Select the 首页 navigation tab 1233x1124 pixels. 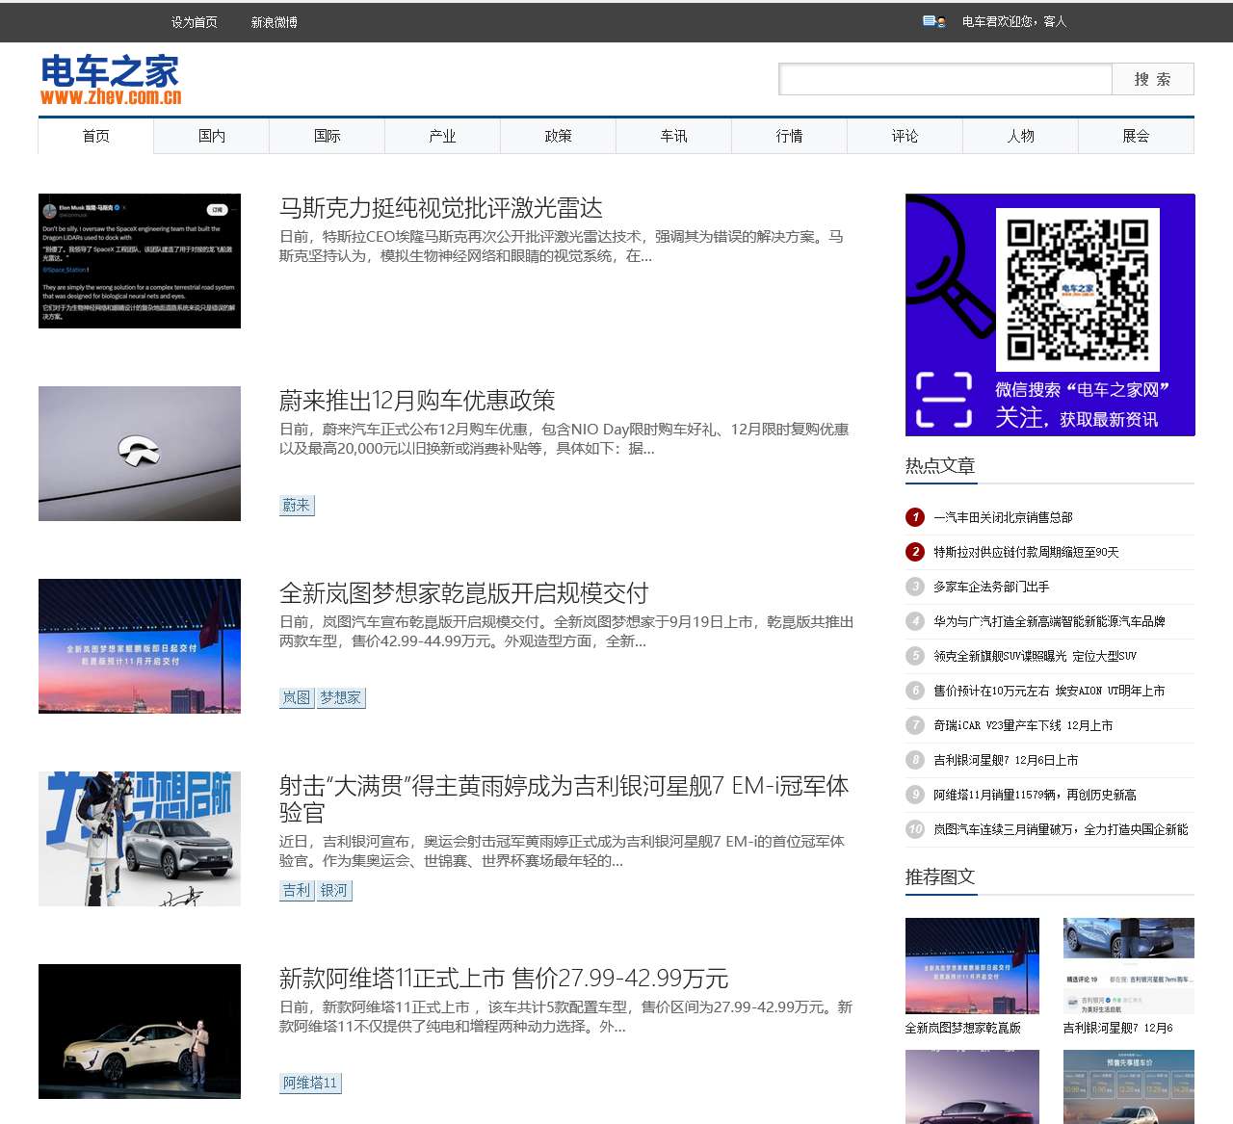[96, 136]
